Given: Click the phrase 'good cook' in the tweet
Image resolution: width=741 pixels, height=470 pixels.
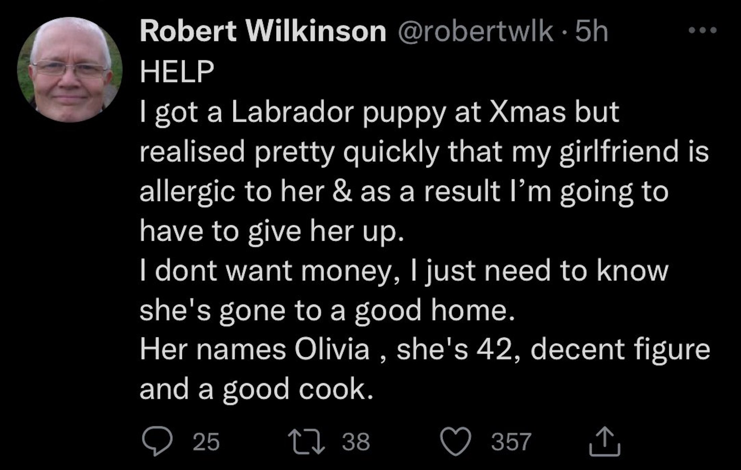Looking at the screenshot, I should [298, 389].
